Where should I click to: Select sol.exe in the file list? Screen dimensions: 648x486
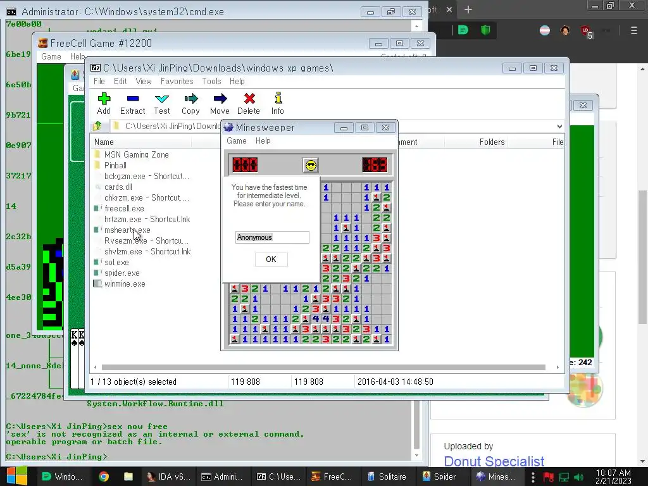tap(111, 262)
